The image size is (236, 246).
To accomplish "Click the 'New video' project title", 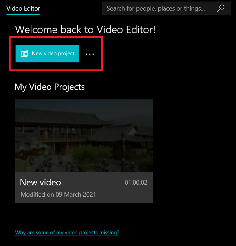I will tap(40, 182).
